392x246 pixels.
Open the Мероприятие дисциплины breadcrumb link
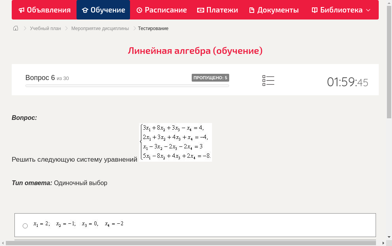pos(100,28)
